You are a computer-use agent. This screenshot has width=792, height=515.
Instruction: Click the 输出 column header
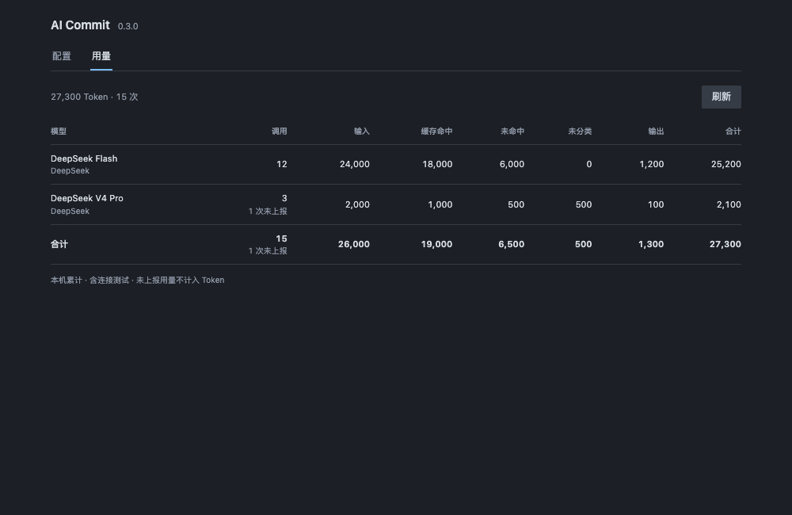tap(656, 131)
